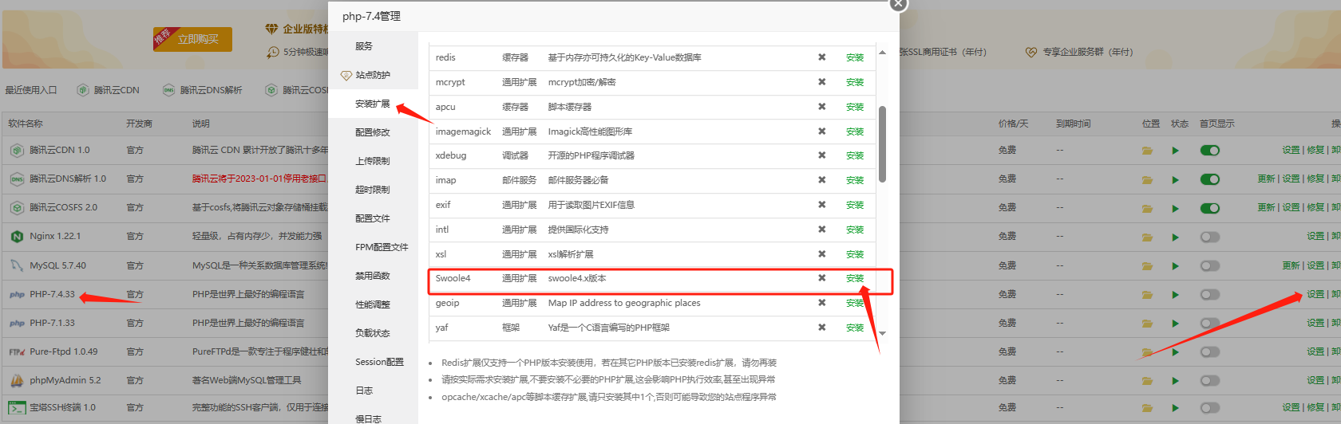Enable homepage display for phpMyAdmin 5.2
The height and width of the screenshot is (424, 1341).
1210,380
